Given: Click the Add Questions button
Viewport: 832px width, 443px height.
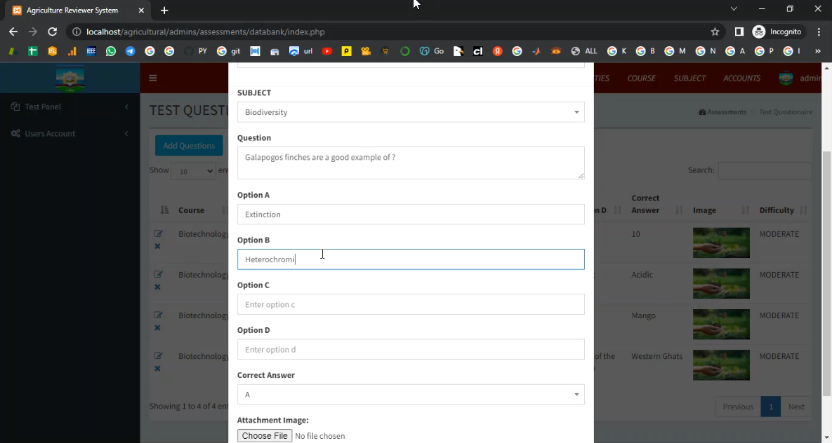Looking at the screenshot, I should [x=189, y=146].
